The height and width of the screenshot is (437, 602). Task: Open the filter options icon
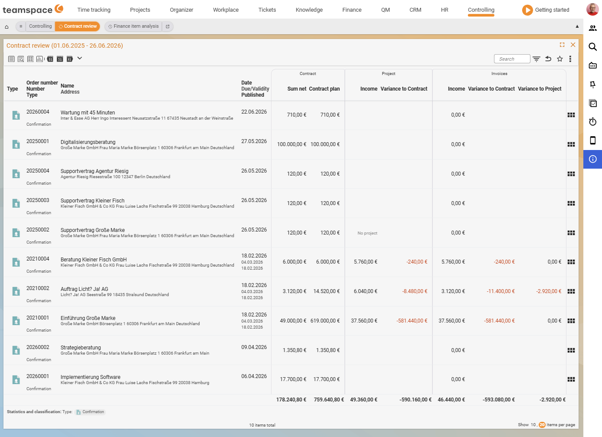[537, 59]
